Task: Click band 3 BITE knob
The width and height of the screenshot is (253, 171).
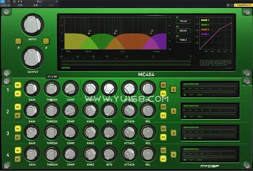Action: pyautogui.click(x=109, y=132)
